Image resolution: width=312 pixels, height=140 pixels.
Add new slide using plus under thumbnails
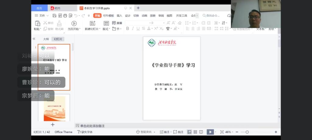tap(52, 125)
